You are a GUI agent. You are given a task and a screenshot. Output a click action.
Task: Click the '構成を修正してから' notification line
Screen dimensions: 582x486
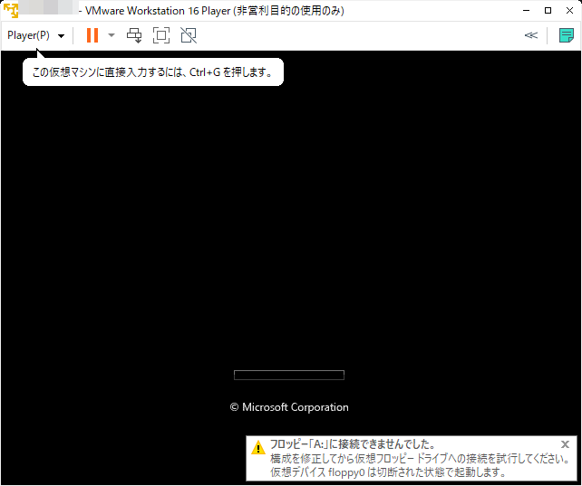coord(420,459)
